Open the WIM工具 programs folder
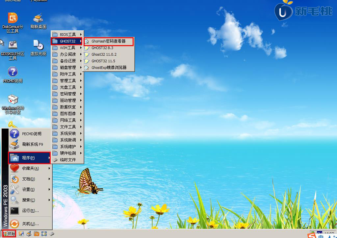Viewport: 337px width, 238px height. (67, 48)
